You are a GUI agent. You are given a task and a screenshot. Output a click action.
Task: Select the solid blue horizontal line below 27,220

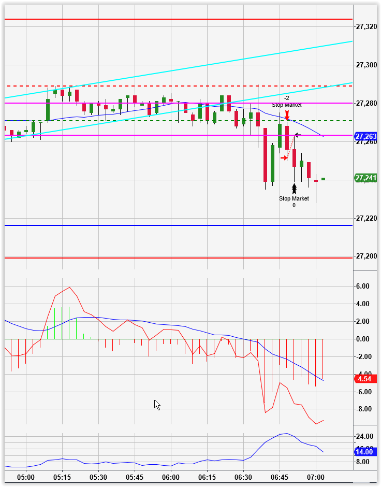coord(179,225)
